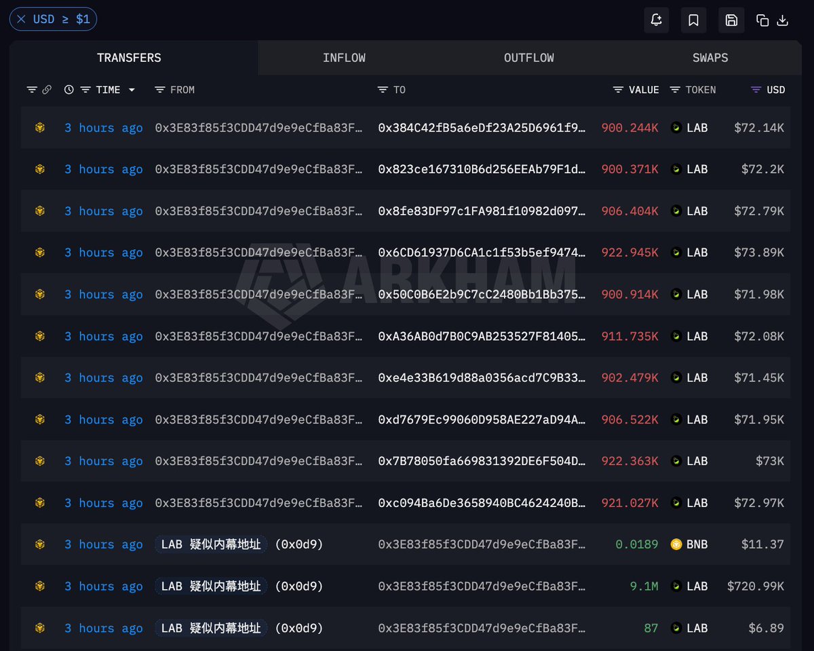The height and width of the screenshot is (651, 814).
Task: Click the link icon in table header
Action: pyautogui.click(x=47, y=90)
